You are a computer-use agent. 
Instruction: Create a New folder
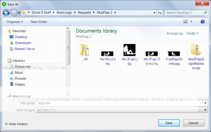coord(39,22)
